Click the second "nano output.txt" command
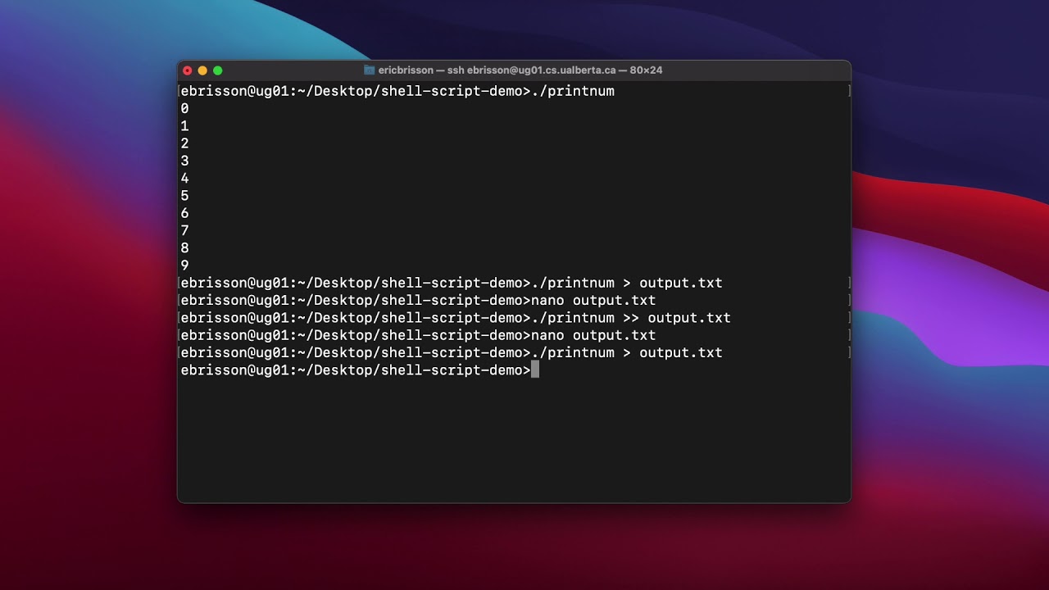The image size is (1049, 590). [593, 335]
